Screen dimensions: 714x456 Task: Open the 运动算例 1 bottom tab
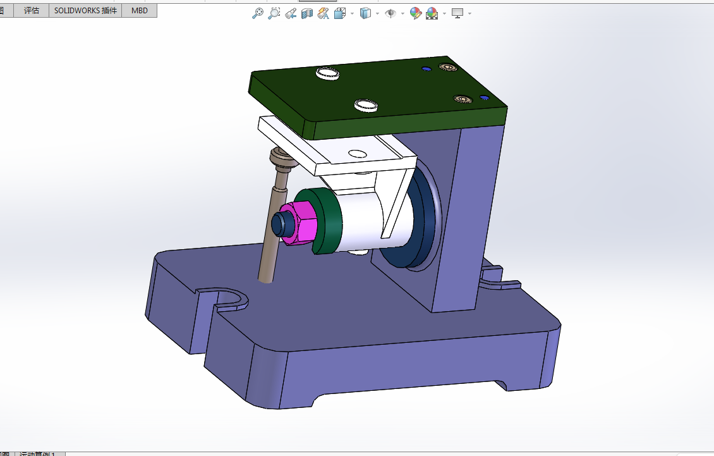pos(40,454)
